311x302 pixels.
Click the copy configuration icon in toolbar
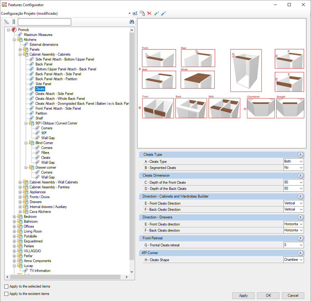click(x=142, y=14)
